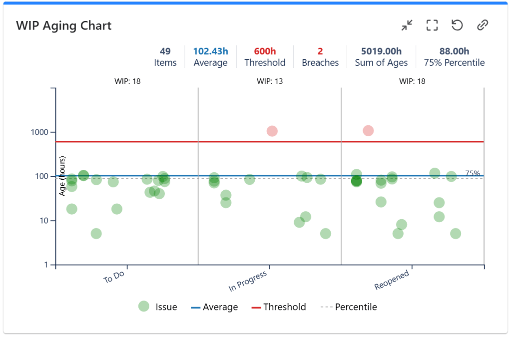Toggle the Percentile legend entry
The image size is (511, 337).
(x=349, y=307)
